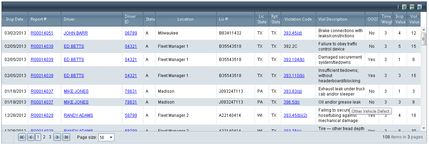Go to the first page

coord(22,137)
